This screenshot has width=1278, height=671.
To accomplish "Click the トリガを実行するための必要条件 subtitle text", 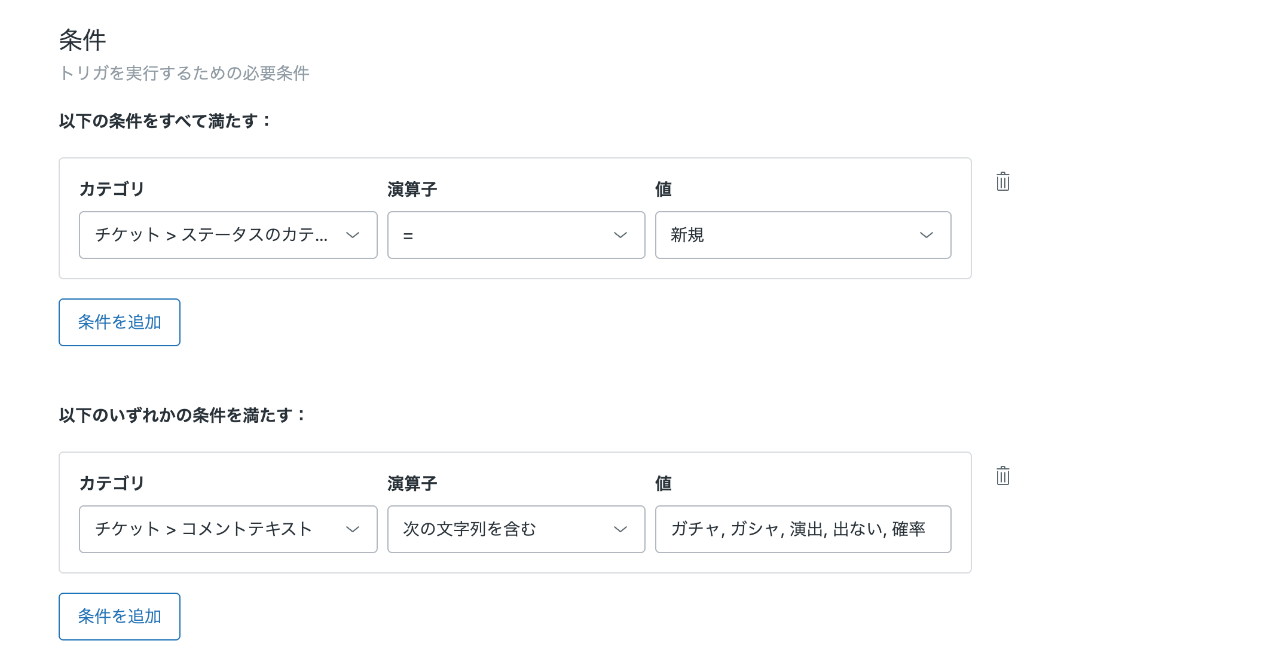I will pyautogui.click(x=184, y=74).
